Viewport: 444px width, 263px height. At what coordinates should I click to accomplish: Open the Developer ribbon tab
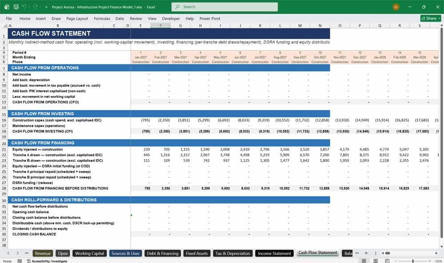point(171,18)
